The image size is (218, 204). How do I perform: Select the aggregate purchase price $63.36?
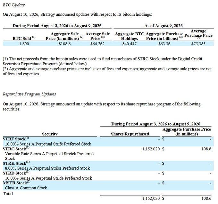(164, 44)
